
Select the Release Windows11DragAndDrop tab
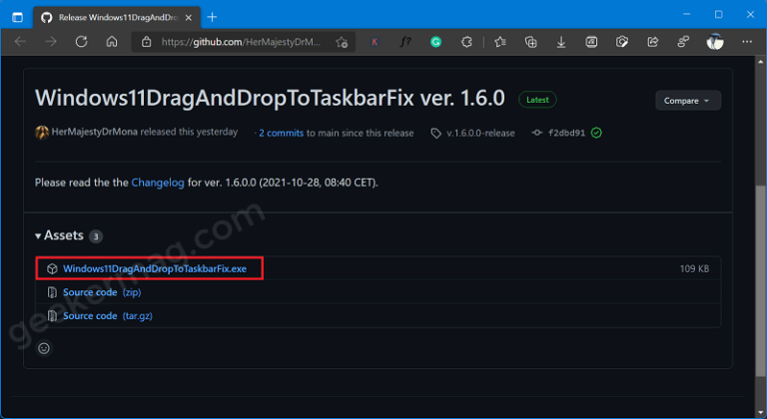click(x=120, y=16)
